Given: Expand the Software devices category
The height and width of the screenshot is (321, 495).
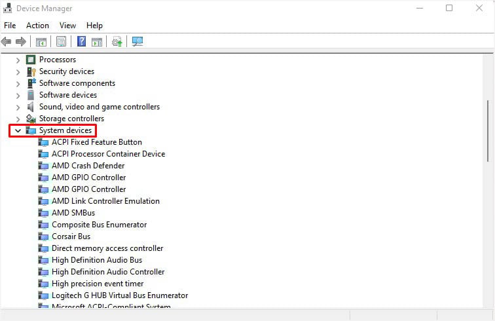Looking at the screenshot, I should pyautogui.click(x=18, y=96).
